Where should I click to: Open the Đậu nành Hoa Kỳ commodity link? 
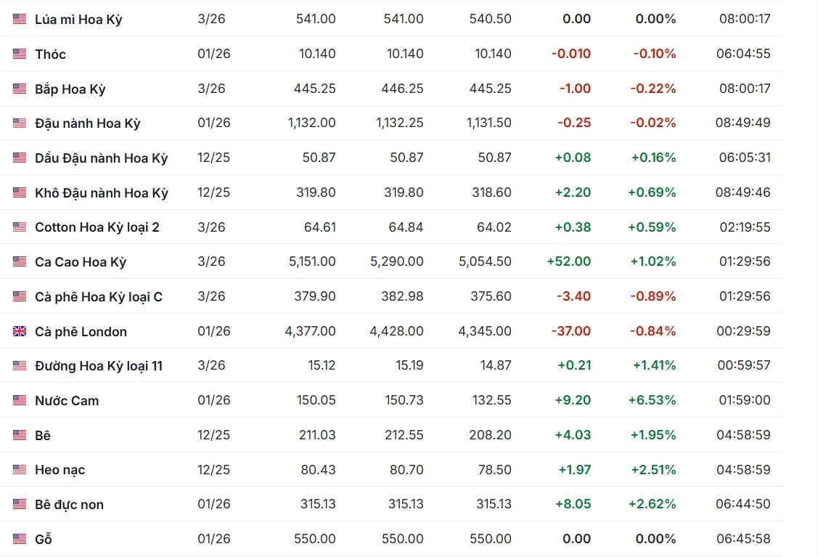(x=87, y=123)
